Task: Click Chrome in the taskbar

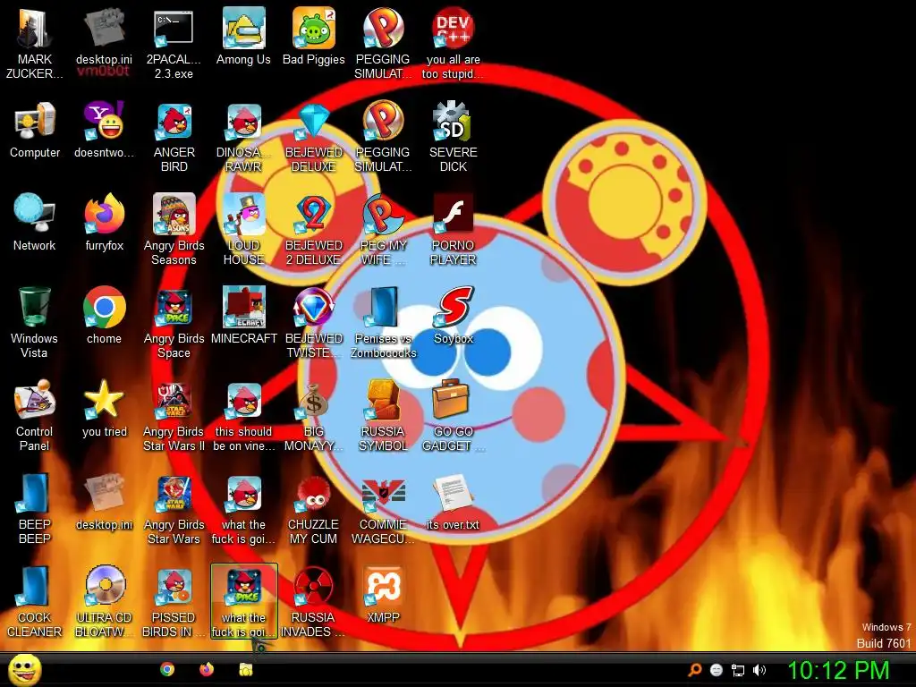Action: point(167,669)
